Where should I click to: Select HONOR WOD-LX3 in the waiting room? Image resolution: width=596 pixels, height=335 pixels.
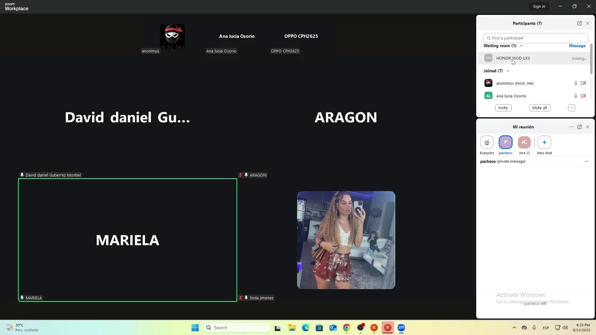pyautogui.click(x=535, y=58)
